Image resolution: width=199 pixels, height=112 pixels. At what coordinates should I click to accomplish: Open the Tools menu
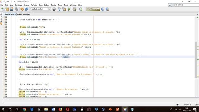pyautogui.click(x=66, y=5)
